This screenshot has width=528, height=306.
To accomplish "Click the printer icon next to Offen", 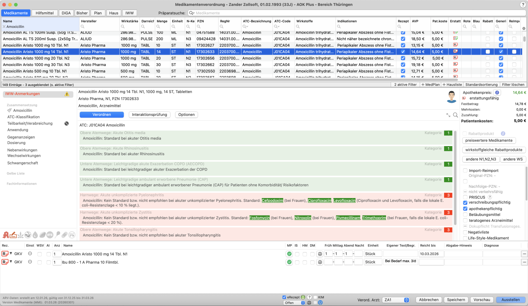I will click(309, 303).
